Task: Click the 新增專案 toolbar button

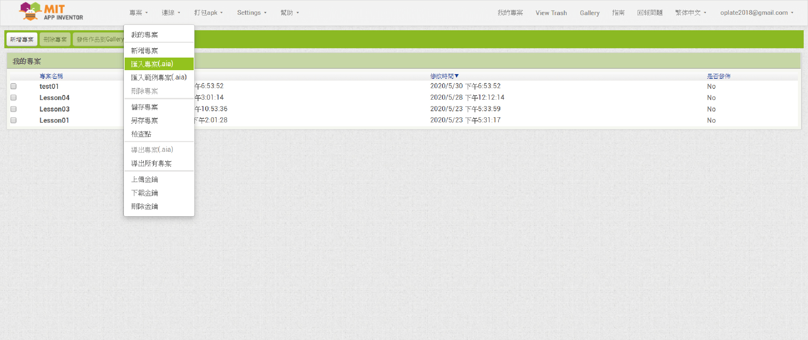Action: pyautogui.click(x=22, y=39)
